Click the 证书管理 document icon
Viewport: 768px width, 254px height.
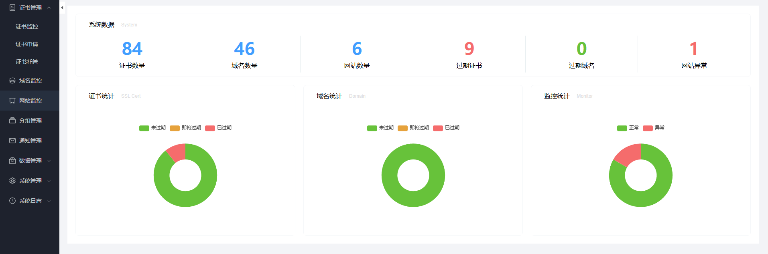point(12,8)
